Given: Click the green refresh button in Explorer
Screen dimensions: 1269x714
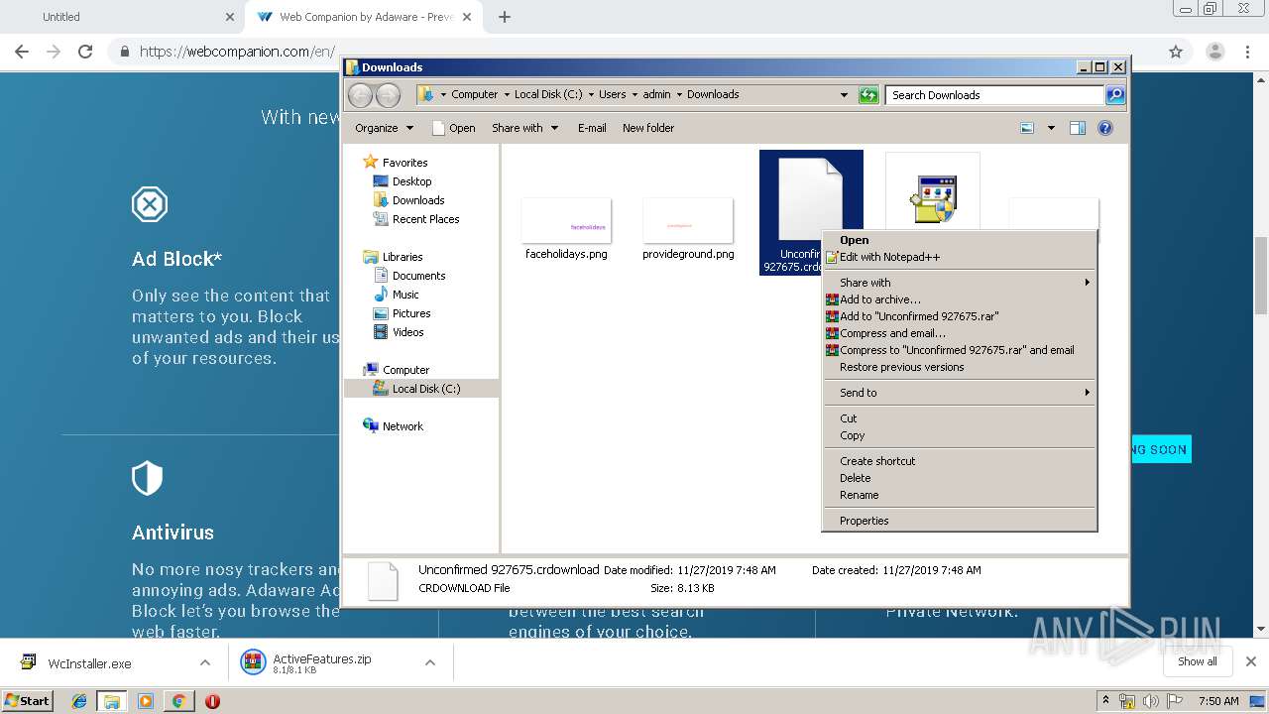Looking at the screenshot, I should click(x=868, y=95).
